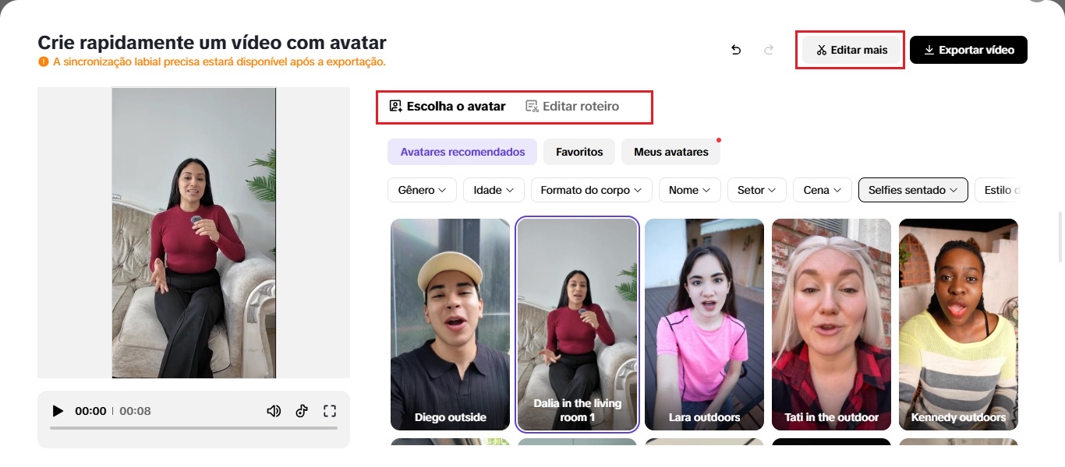Mute the video volume speaker icon
Screen dimensions: 1065x467
coord(274,411)
